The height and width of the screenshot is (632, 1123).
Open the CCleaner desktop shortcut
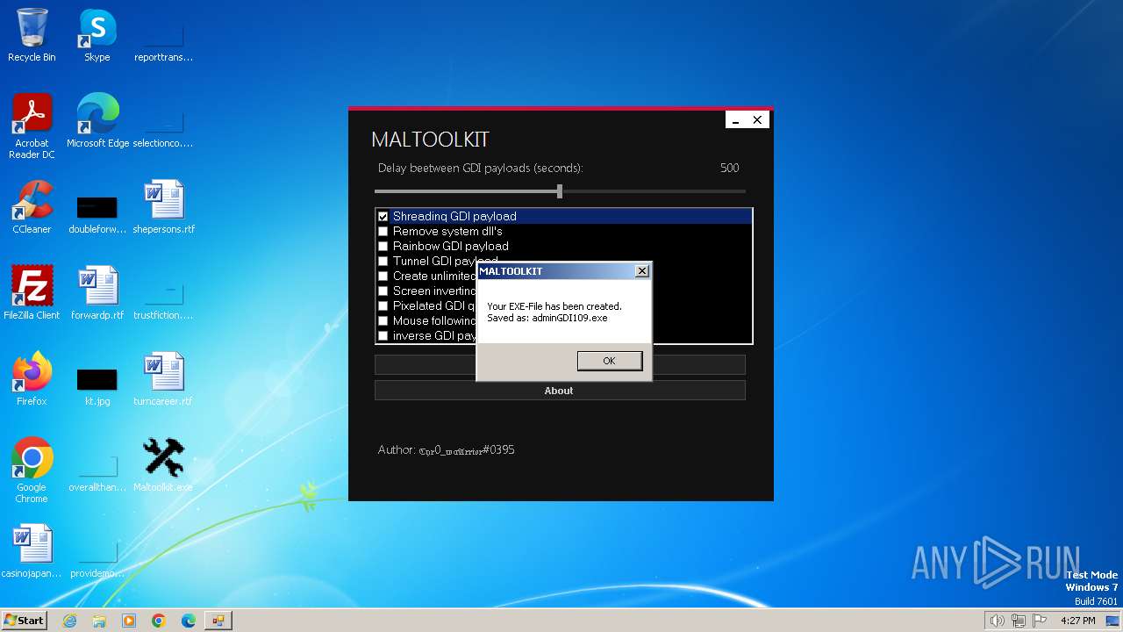click(x=32, y=207)
